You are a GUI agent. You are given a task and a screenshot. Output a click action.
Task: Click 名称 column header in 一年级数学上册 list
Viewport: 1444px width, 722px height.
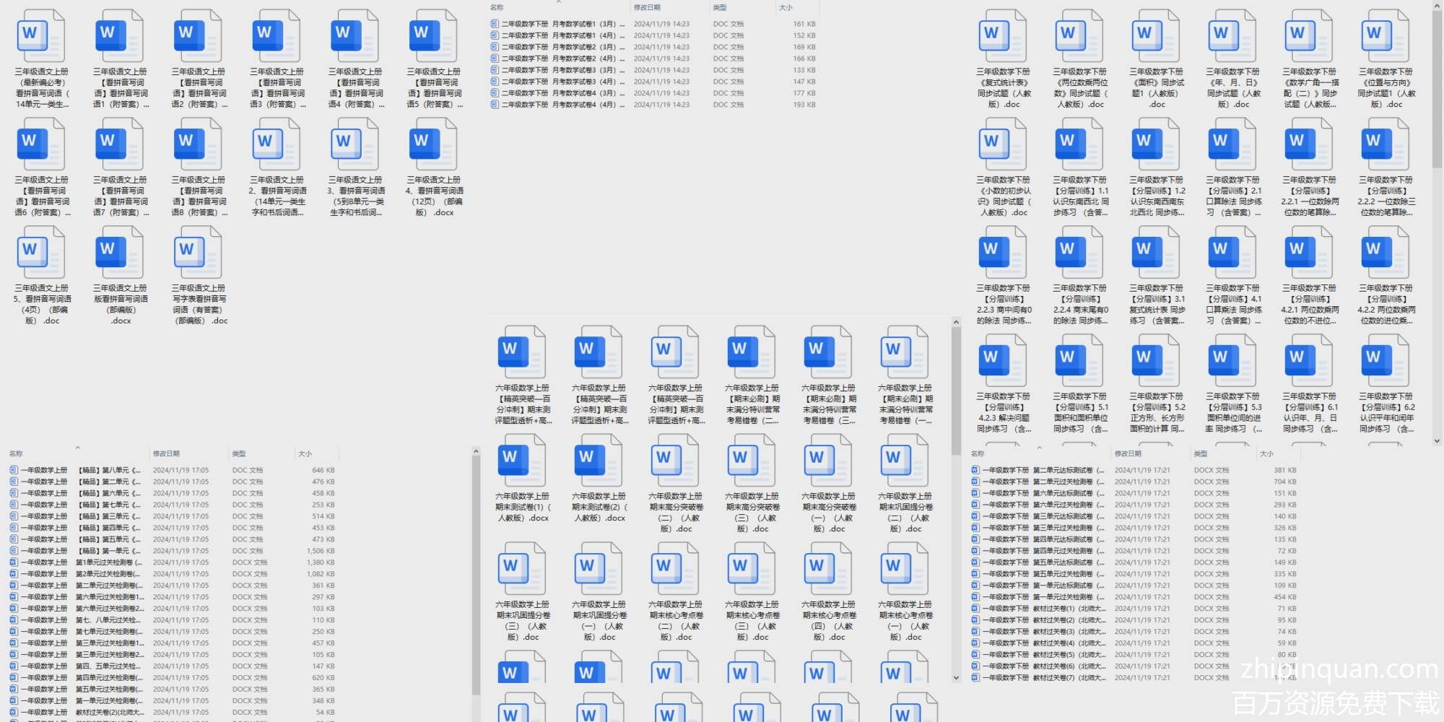(16, 453)
